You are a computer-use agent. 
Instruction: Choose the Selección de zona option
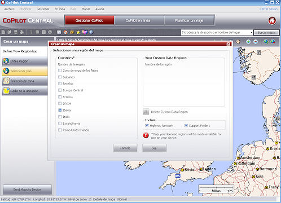point(25,81)
